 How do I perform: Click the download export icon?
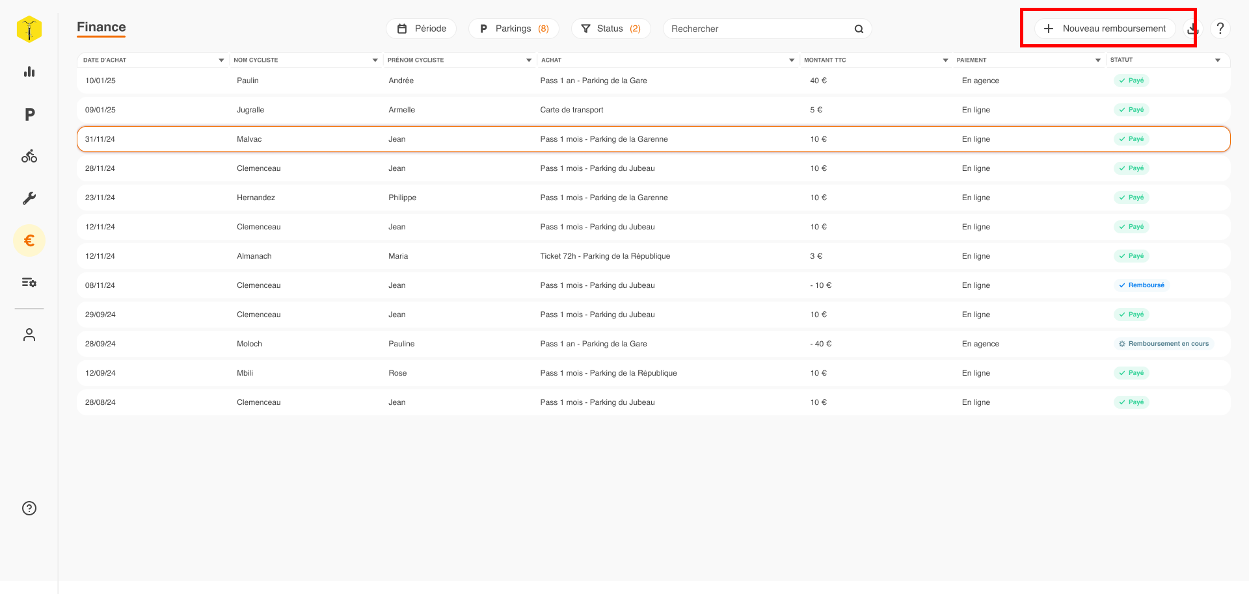click(1192, 29)
